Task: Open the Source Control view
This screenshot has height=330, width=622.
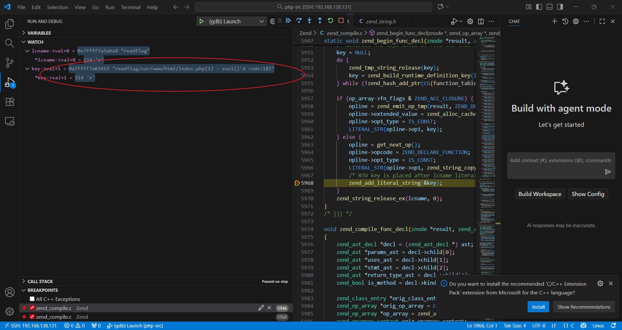Action: [x=10, y=63]
